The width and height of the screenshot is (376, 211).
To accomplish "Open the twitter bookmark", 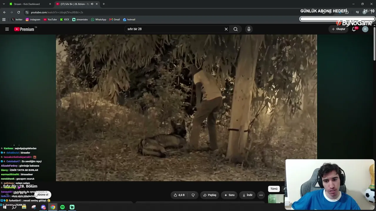I will 17,20.
